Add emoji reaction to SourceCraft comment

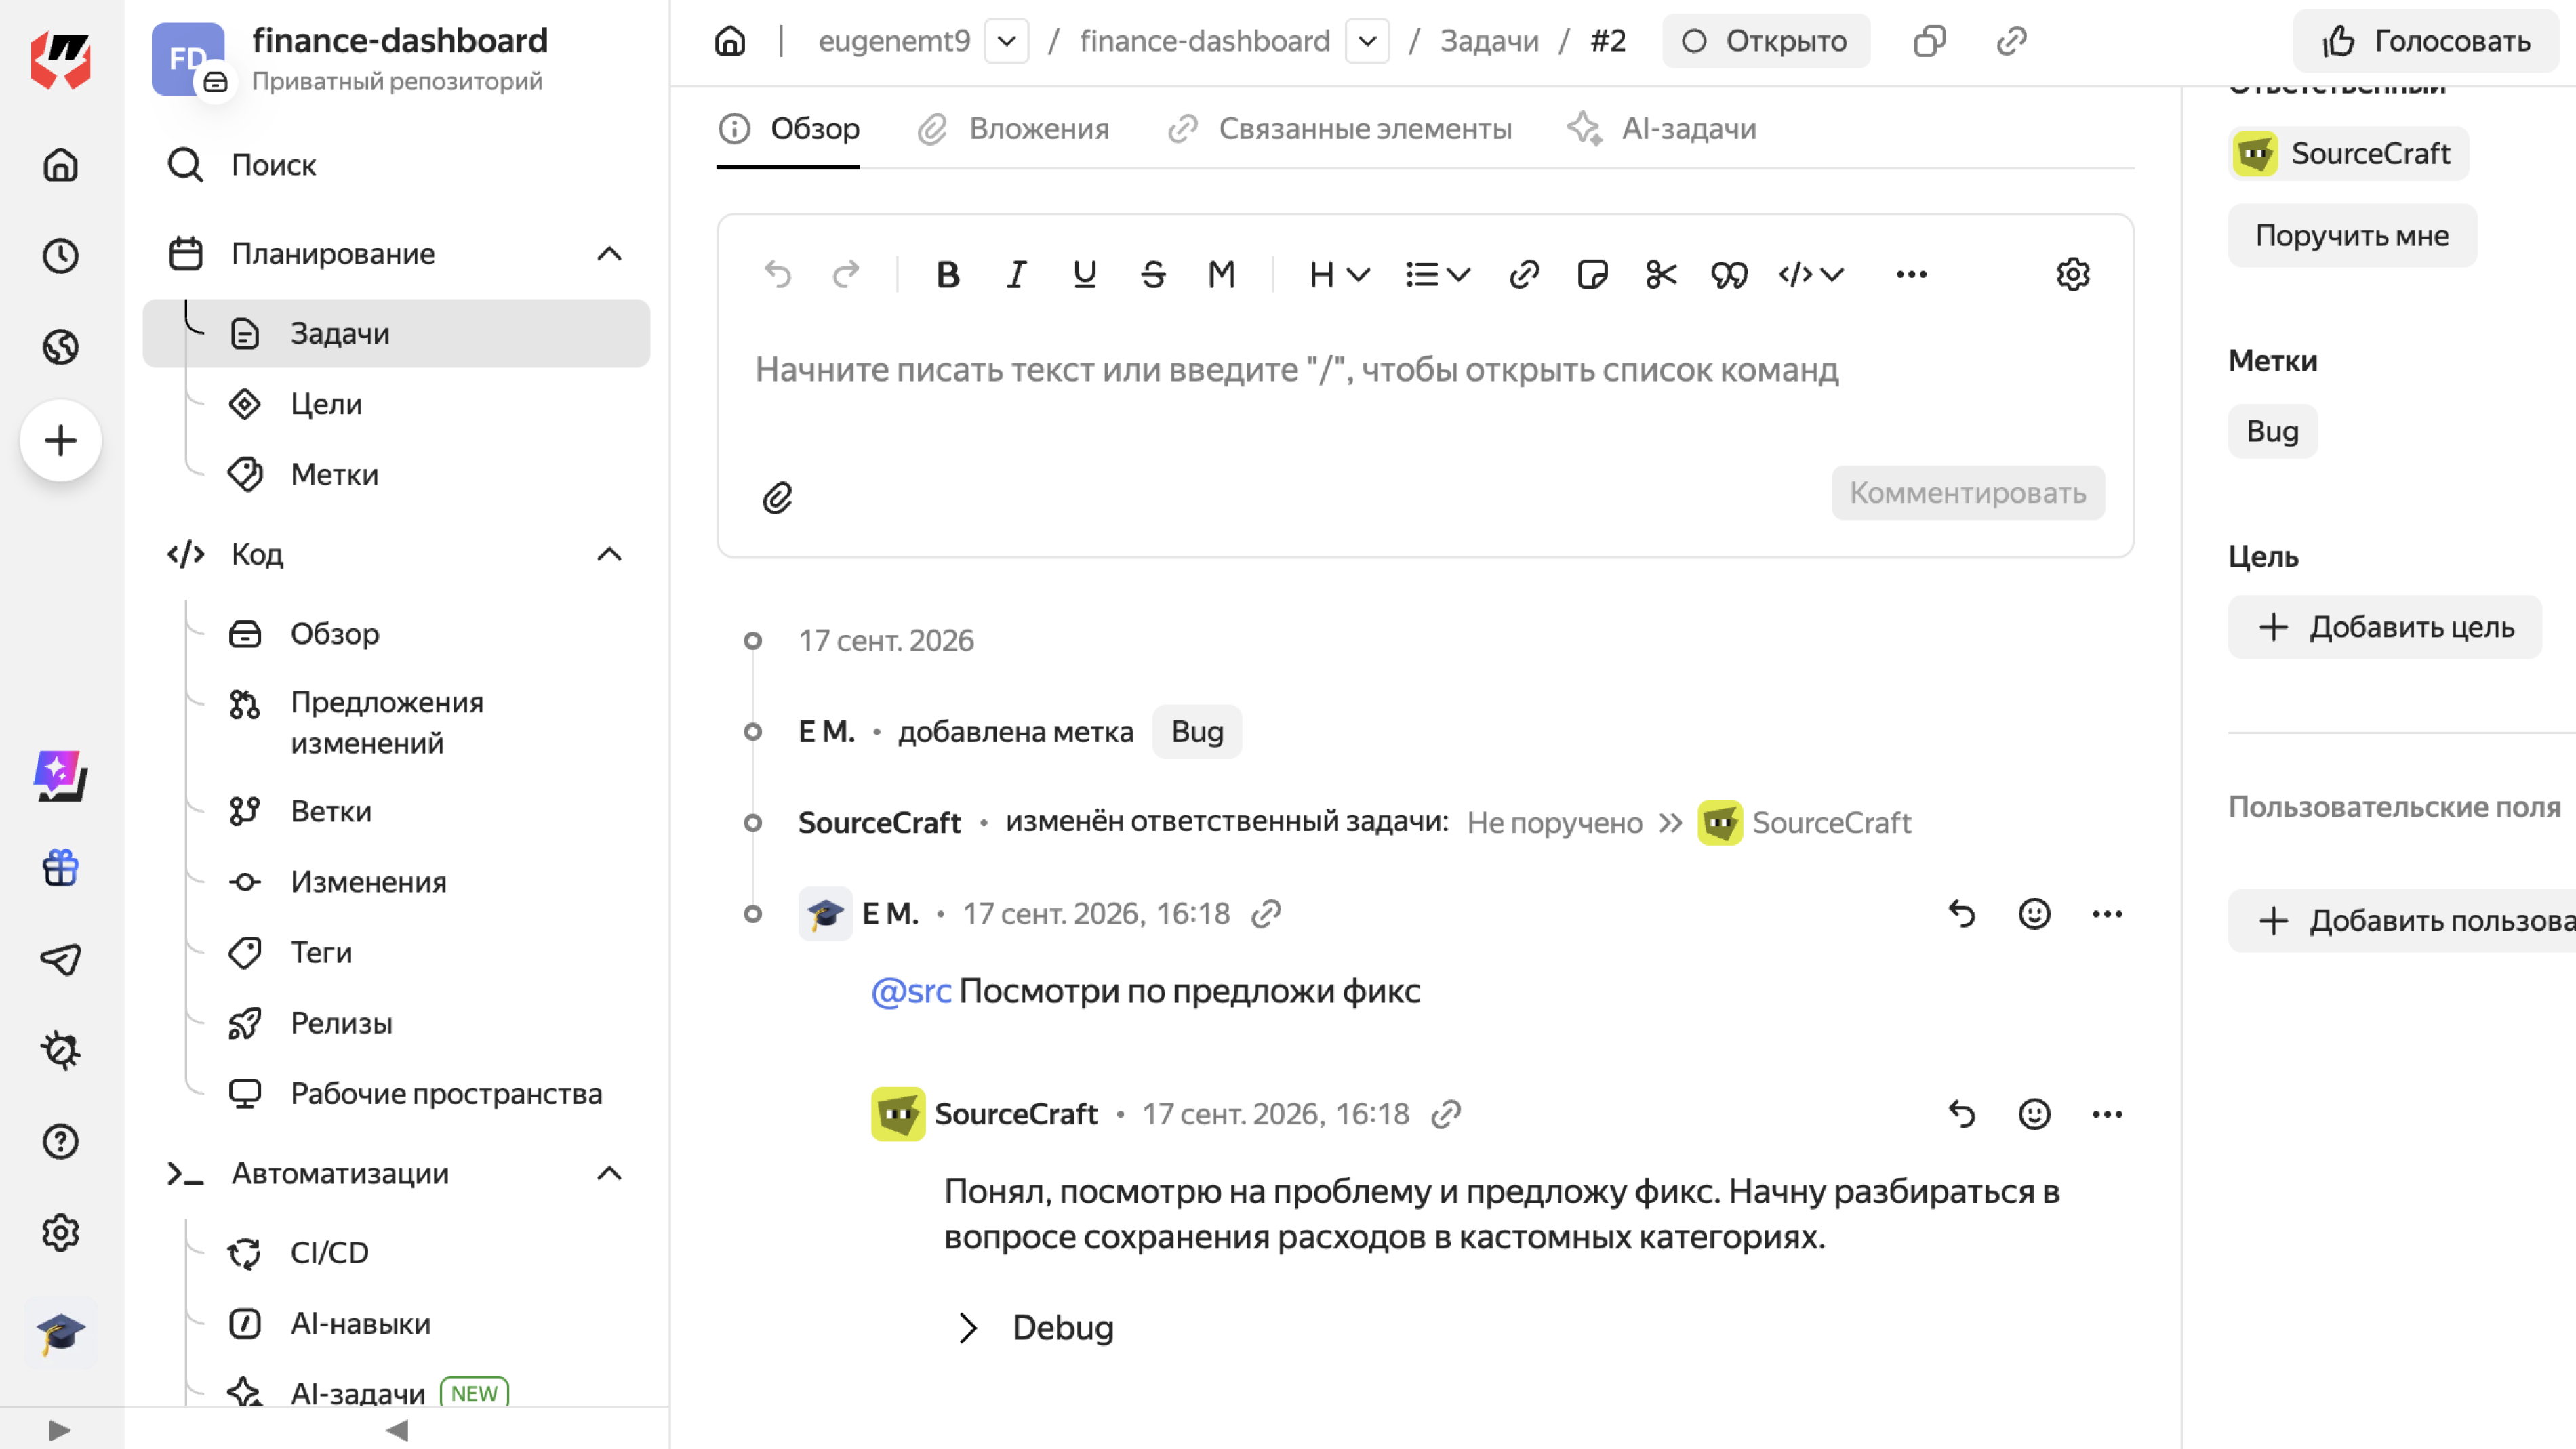2034,1114
